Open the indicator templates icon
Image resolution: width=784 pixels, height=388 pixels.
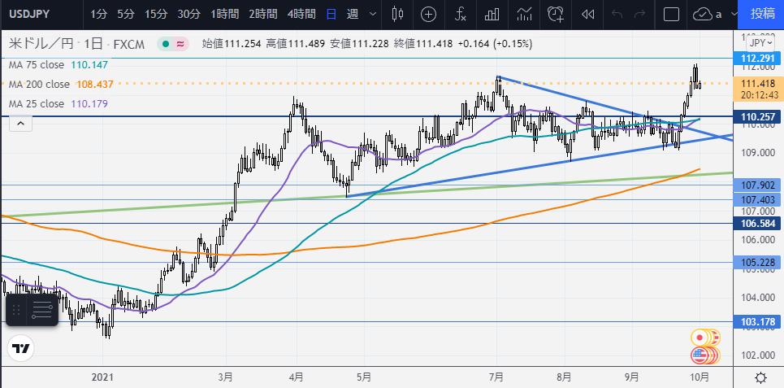[x=525, y=14]
